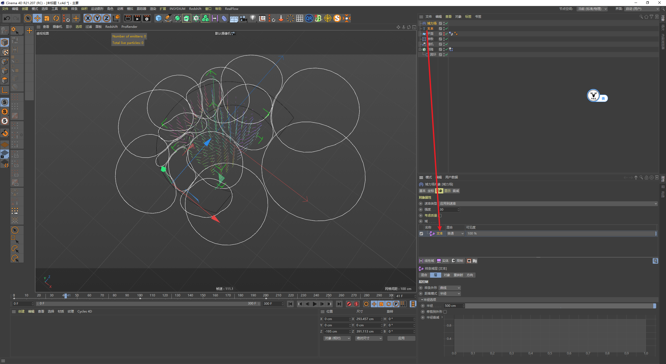Play the animation forward

point(315,304)
